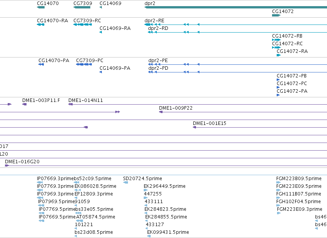The image size is (327, 238).
Task: Click the IP07969.3prime EST
Action: (40, 198)
